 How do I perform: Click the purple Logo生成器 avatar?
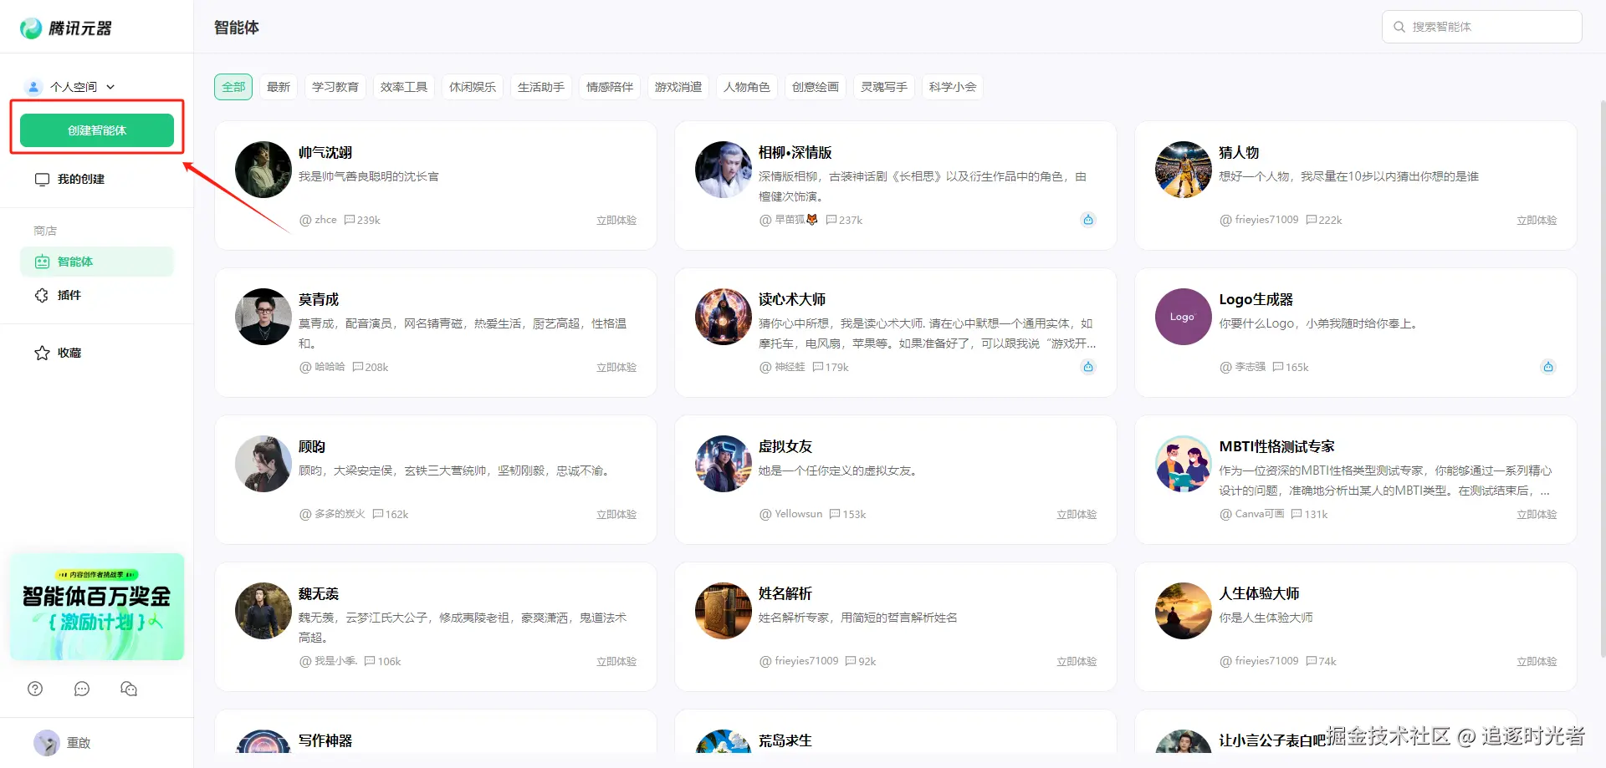click(x=1184, y=317)
